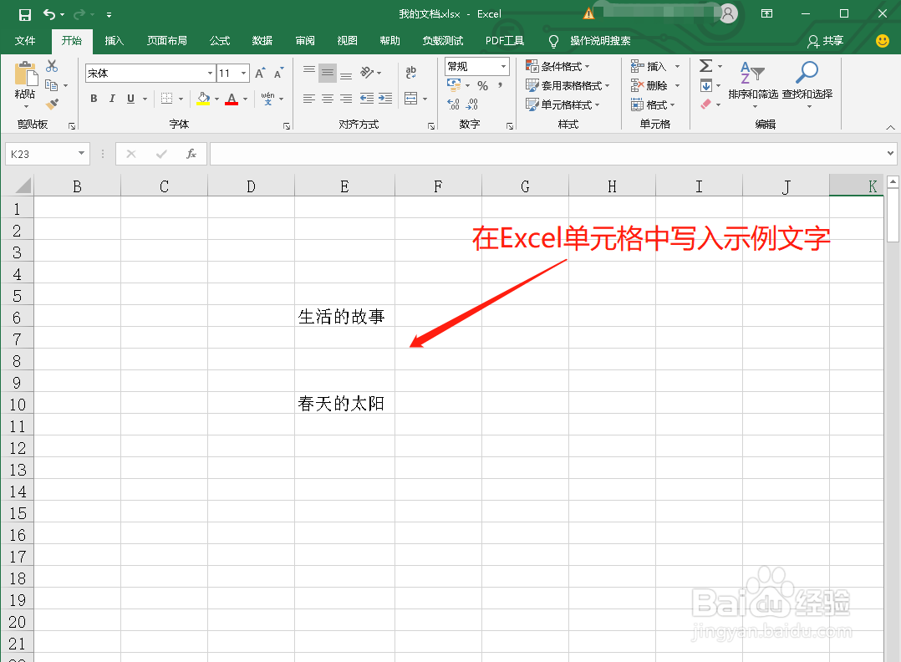Increase font size with larger A

[x=260, y=73]
